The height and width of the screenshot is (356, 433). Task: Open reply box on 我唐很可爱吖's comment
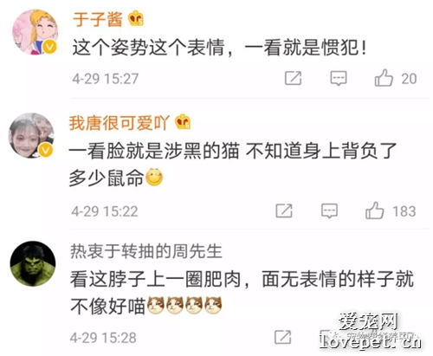329,210
